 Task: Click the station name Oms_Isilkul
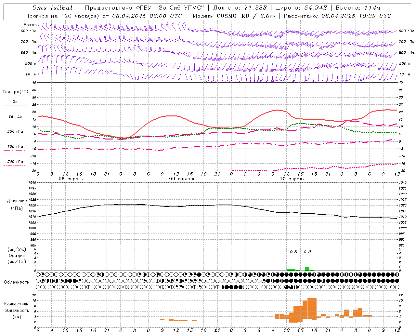53,8
